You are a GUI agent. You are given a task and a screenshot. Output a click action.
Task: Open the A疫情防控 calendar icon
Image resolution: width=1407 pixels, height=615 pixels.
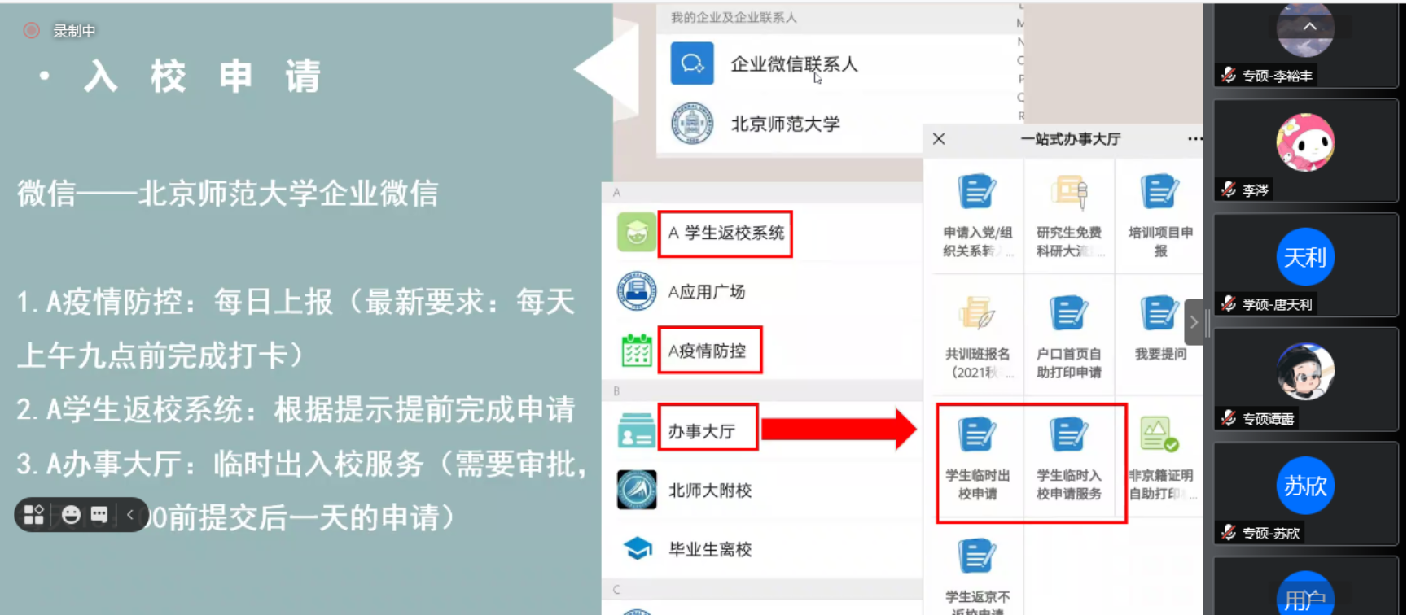637,351
